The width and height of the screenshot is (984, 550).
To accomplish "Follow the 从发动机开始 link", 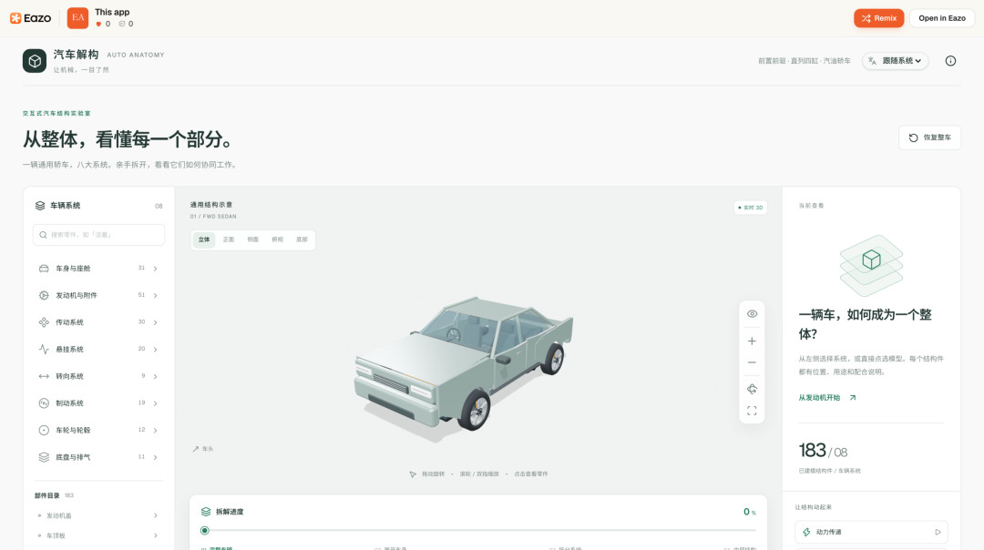I will click(x=827, y=398).
